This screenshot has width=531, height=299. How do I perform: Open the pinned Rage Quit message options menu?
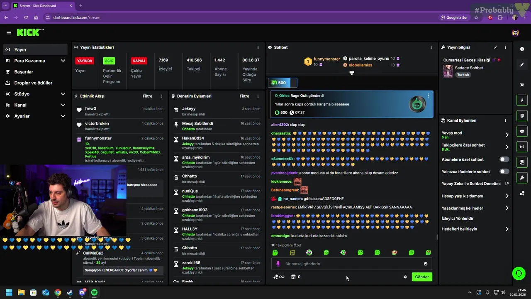coord(428,96)
